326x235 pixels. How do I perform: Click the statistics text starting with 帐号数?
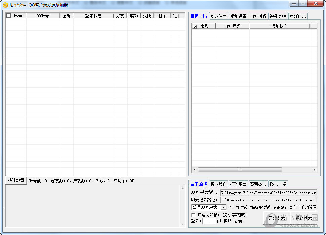pos(81,181)
